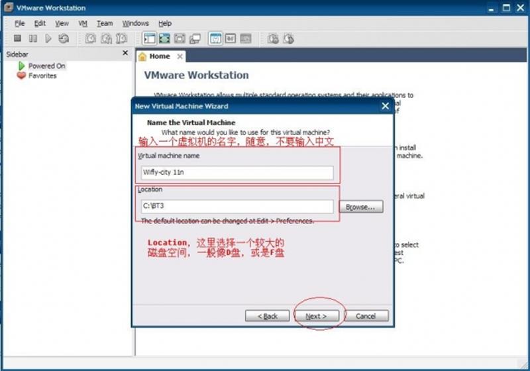The height and width of the screenshot is (371, 530).
Task: Toggle the Show Sidebar toolbar icon
Action: point(149,38)
